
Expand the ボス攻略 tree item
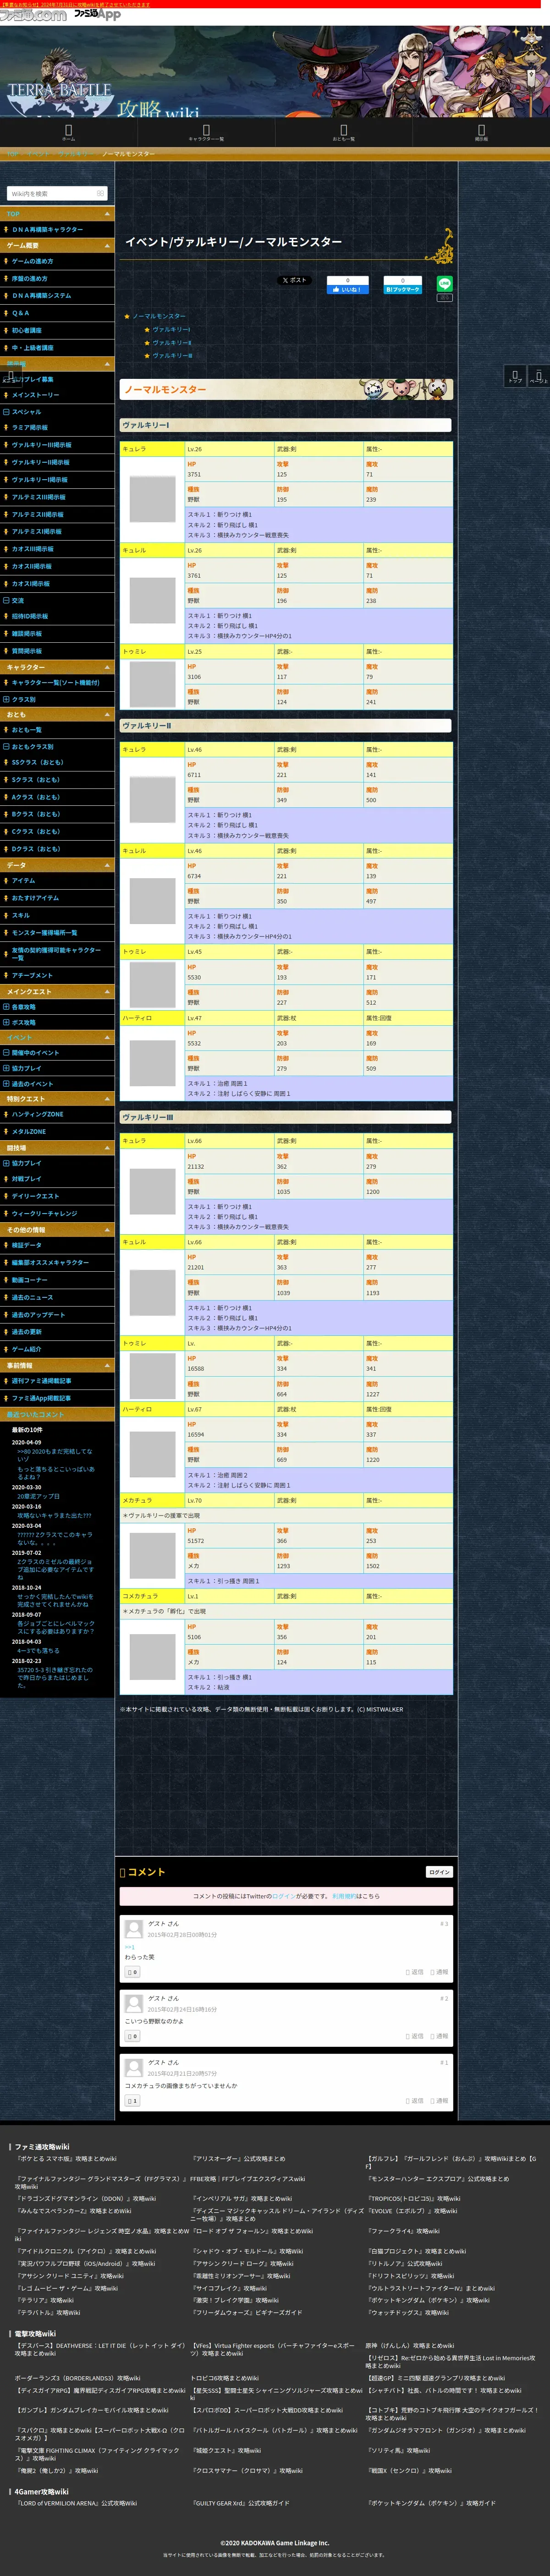(5, 1022)
